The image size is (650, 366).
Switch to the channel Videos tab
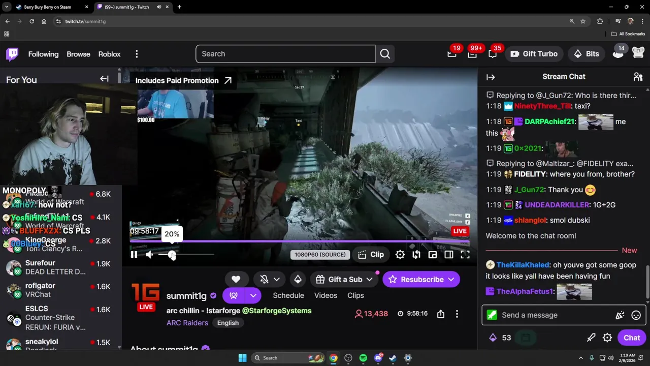[x=326, y=295]
